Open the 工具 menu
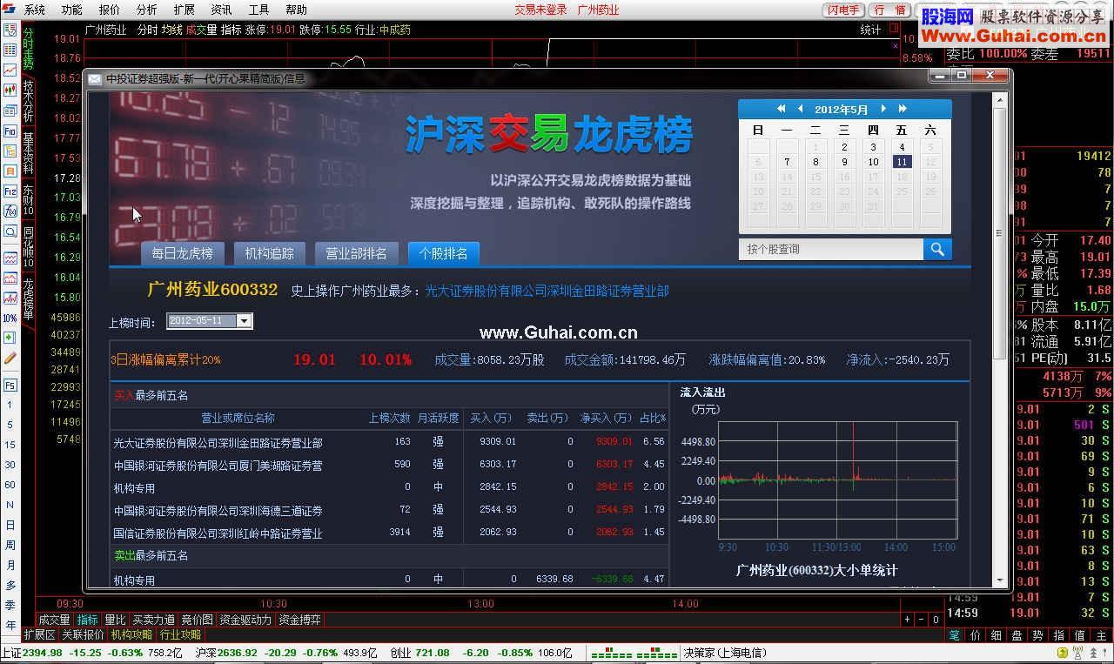The image size is (1114, 664). [x=259, y=10]
